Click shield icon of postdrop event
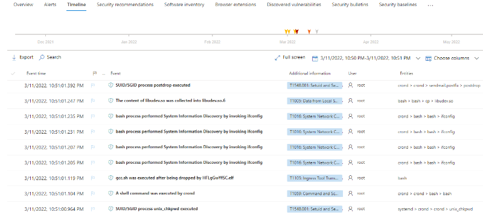The image size is (483, 218). (111, 85)
